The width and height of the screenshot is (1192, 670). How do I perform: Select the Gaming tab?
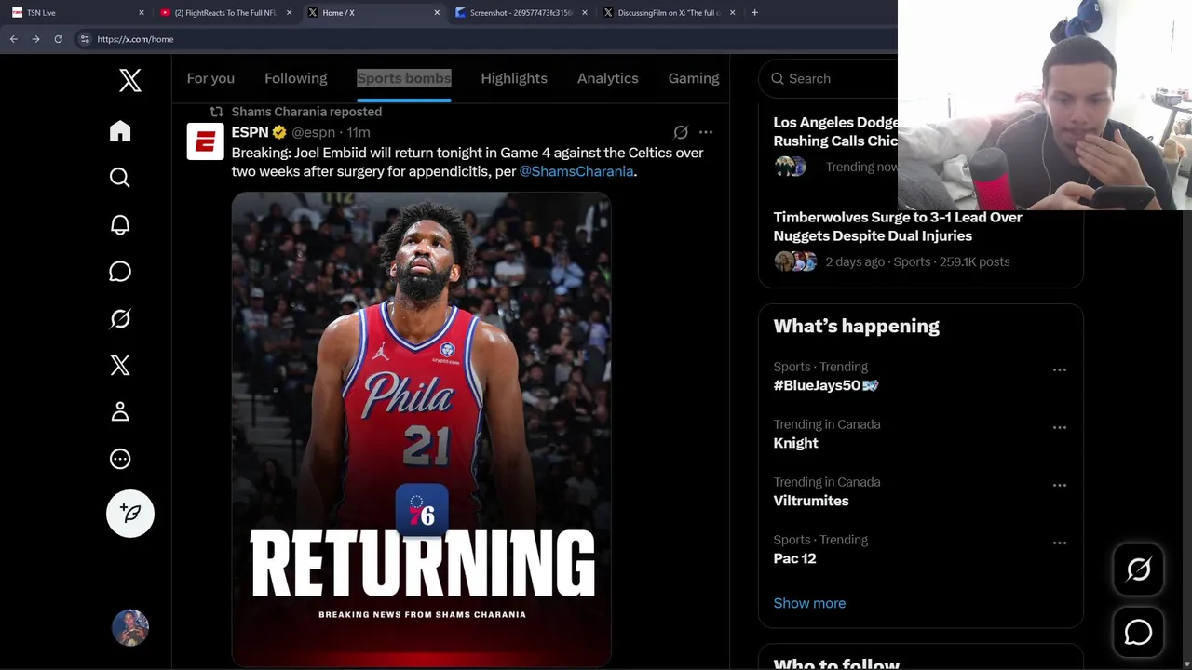[694, 78]
